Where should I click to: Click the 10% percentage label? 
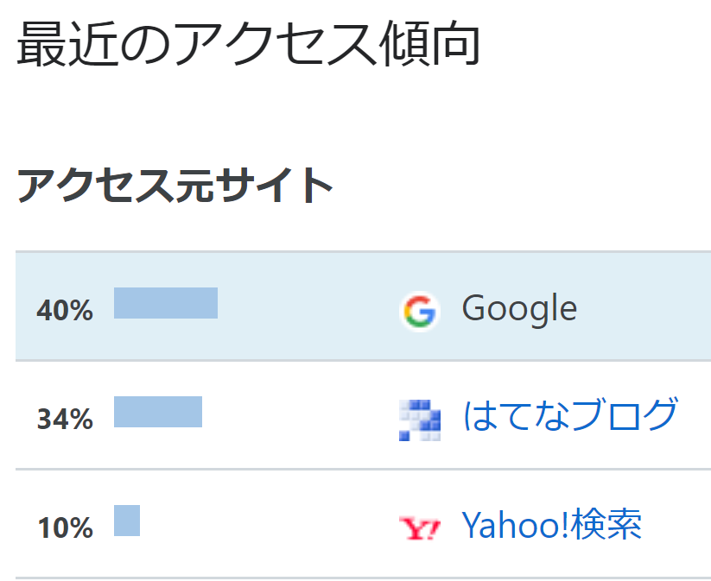(x=65, y=528)
